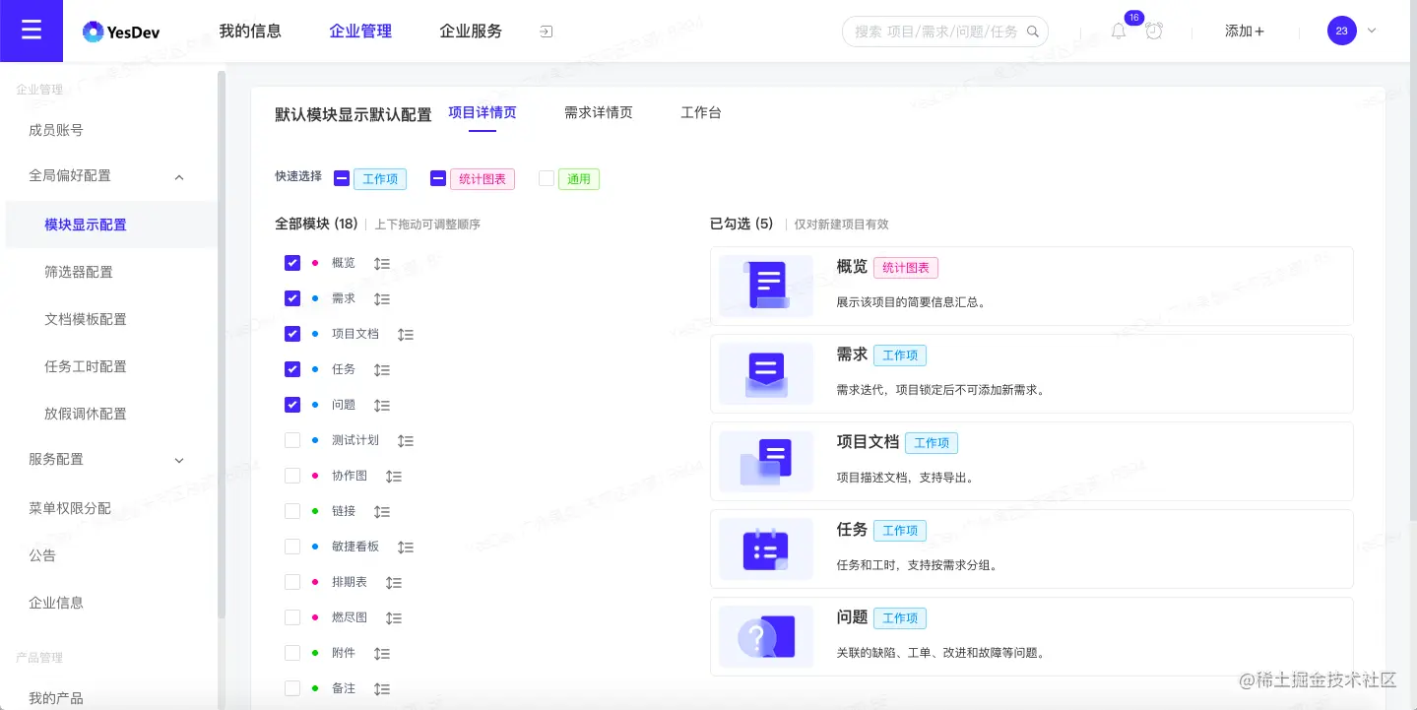This screenshot has width=1417, height=710.
Task: Click the 问题 question-mark module icon
Action: (x=765, y=636)
